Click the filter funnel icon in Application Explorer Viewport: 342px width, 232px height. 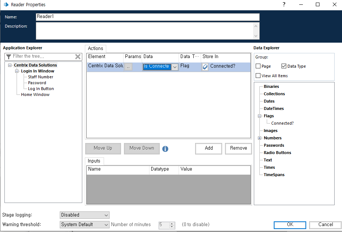pyautogui.click(x=8, y=57)
